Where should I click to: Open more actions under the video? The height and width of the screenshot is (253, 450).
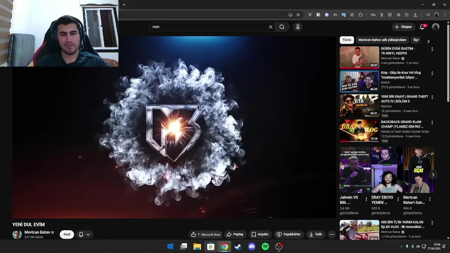pos(332,234)
